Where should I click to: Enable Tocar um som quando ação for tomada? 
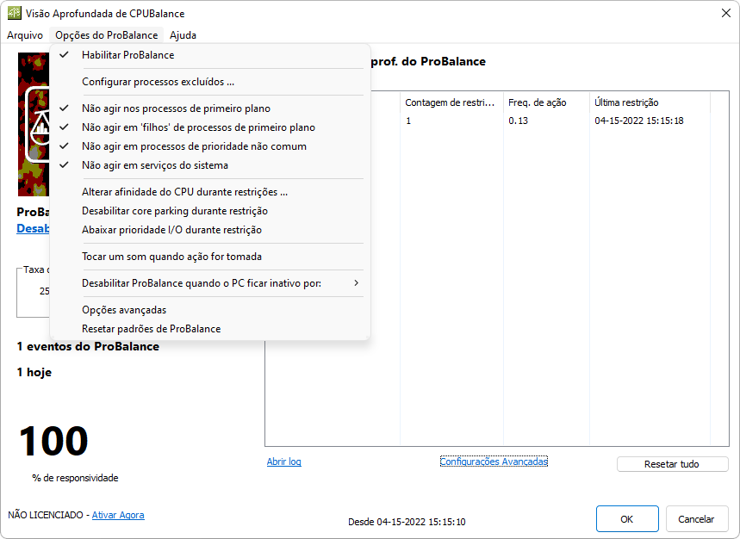[x=171, y=257]
